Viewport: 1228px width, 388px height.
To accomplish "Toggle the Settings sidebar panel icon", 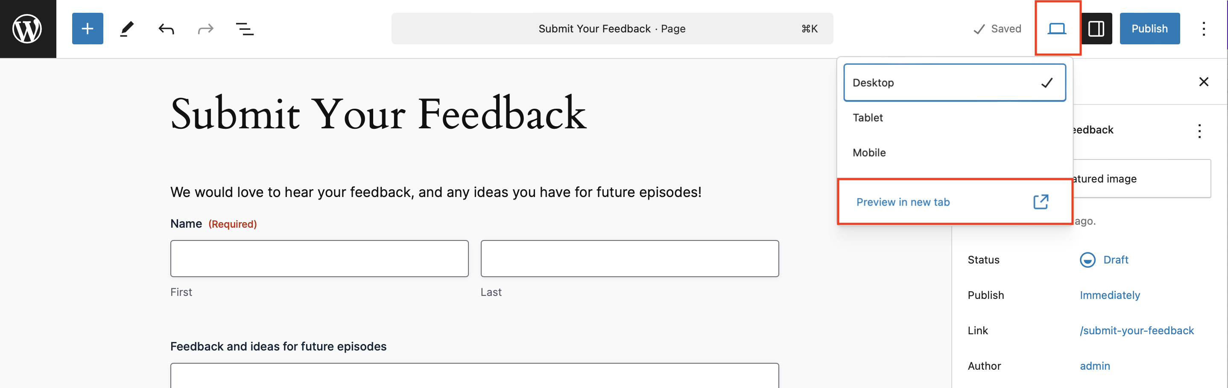I will (1096, 29).
